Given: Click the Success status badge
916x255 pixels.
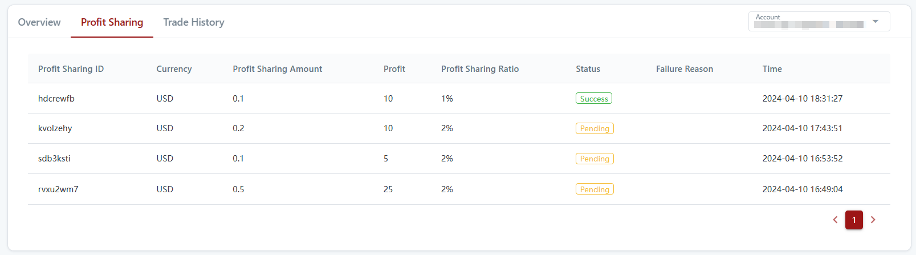Looking at the screenshot, I should 594,99.
